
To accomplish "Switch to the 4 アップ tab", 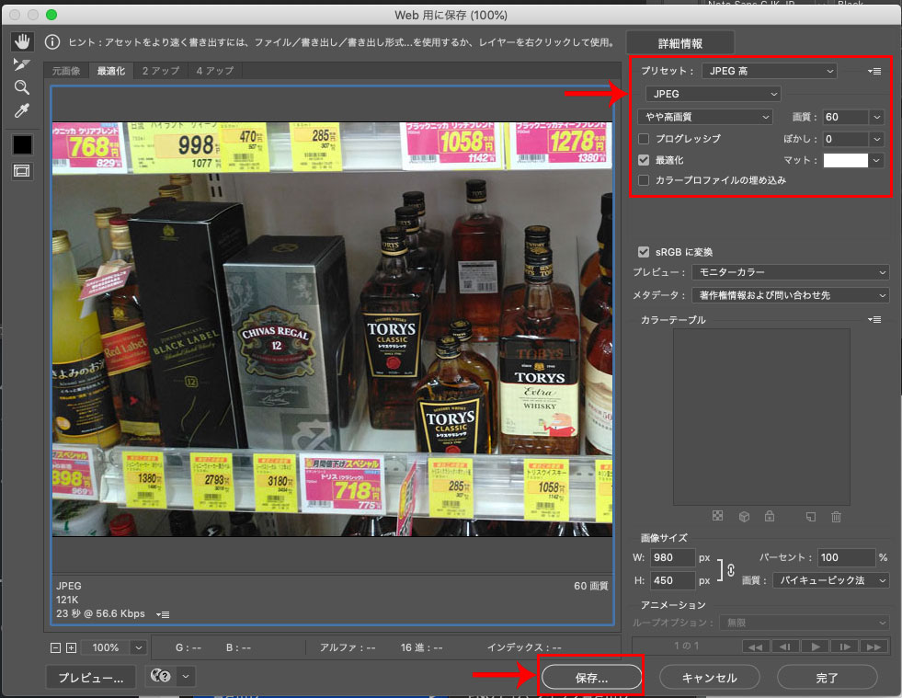I will point(215,71).
